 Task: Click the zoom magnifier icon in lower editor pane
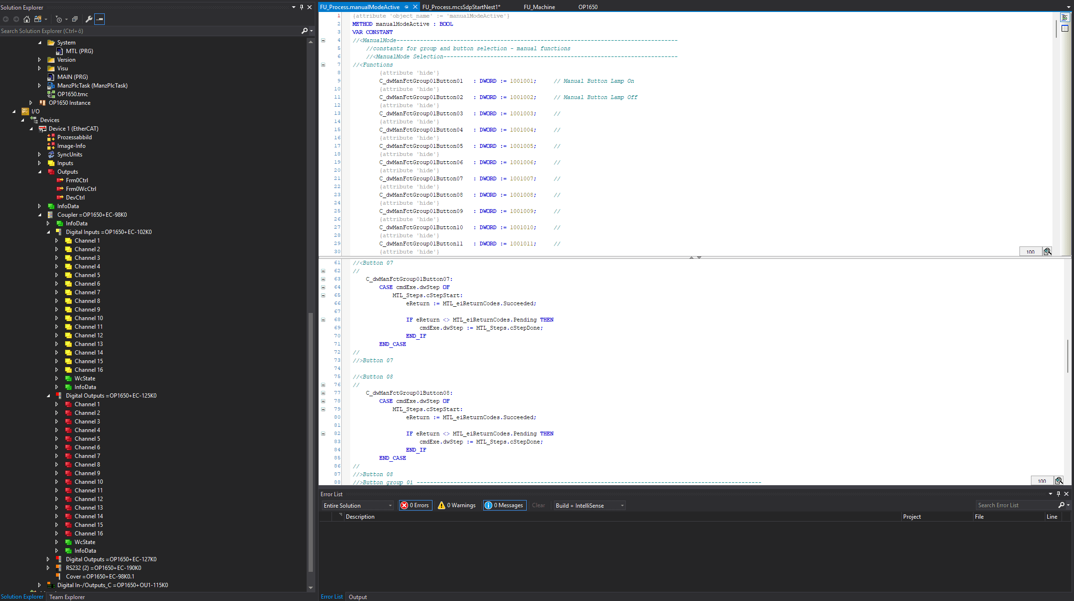coord(1059,480)
